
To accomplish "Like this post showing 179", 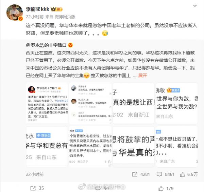I will [166, 188].
